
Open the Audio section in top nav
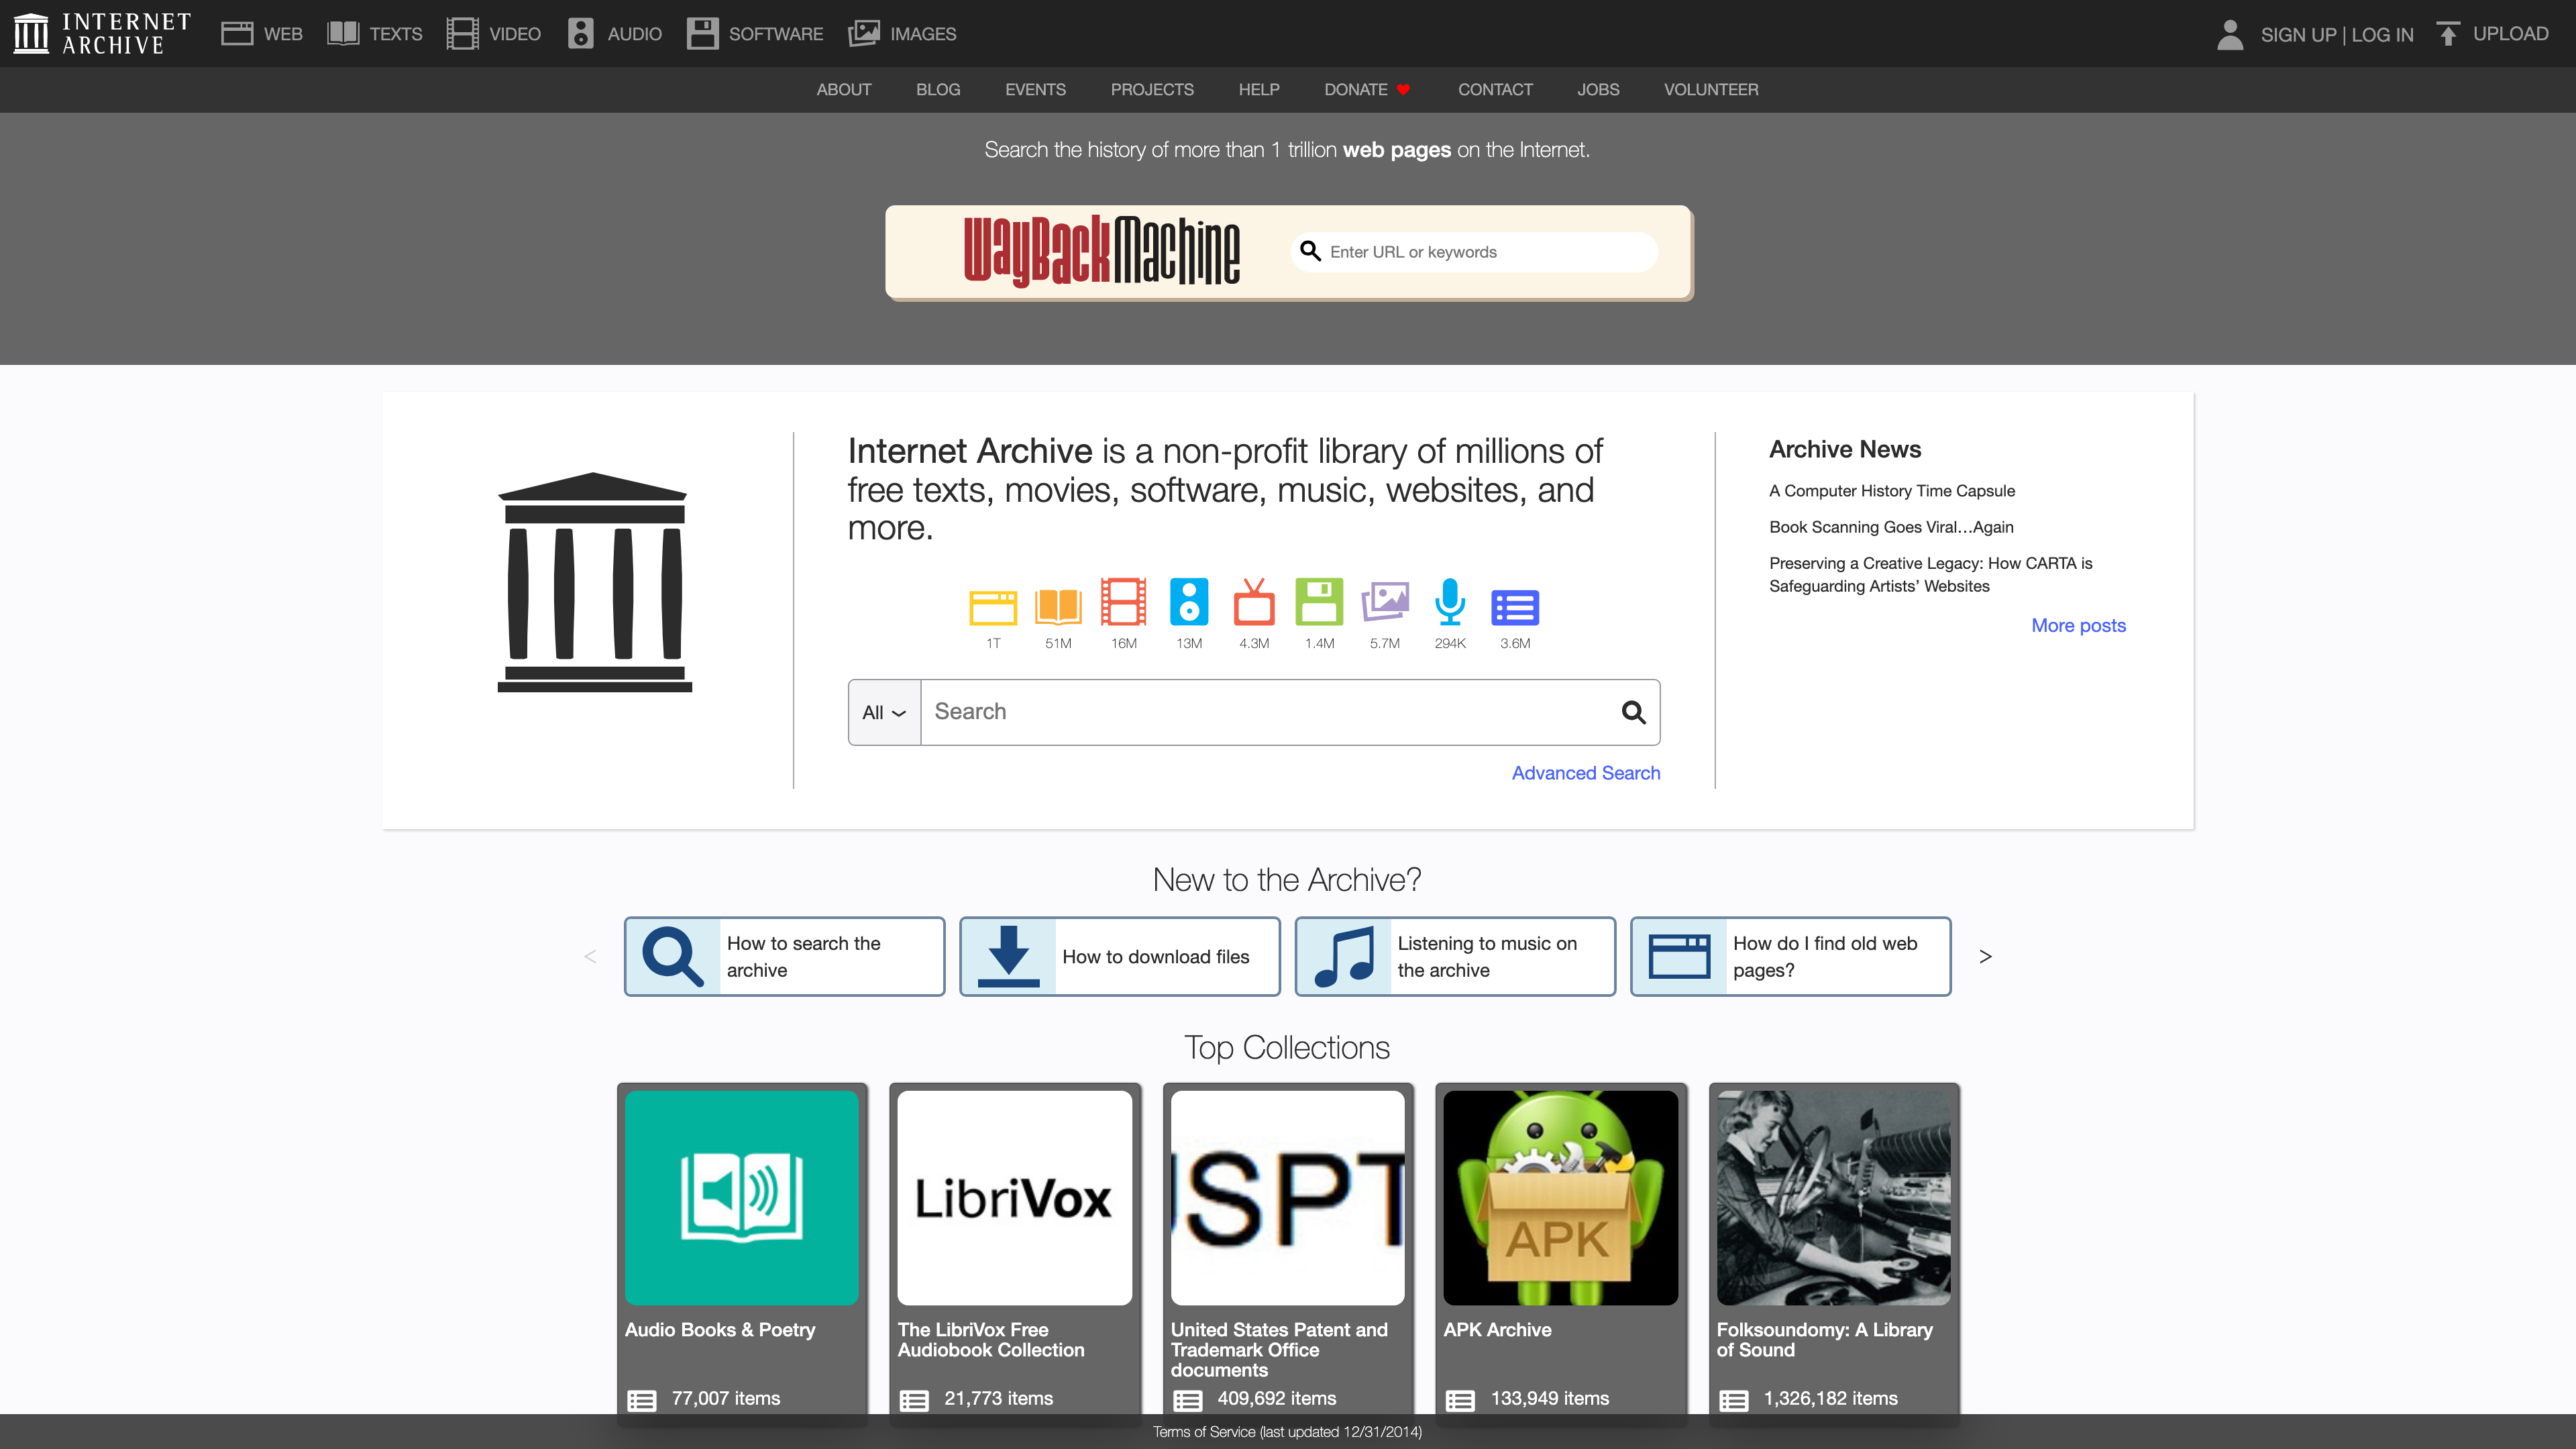615,34
